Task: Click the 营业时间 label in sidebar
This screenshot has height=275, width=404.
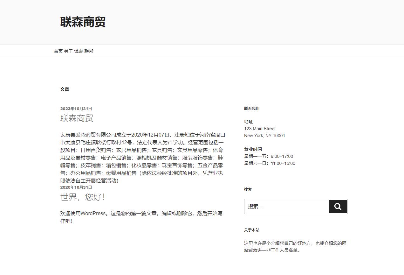Action: [x=253, y=149]
